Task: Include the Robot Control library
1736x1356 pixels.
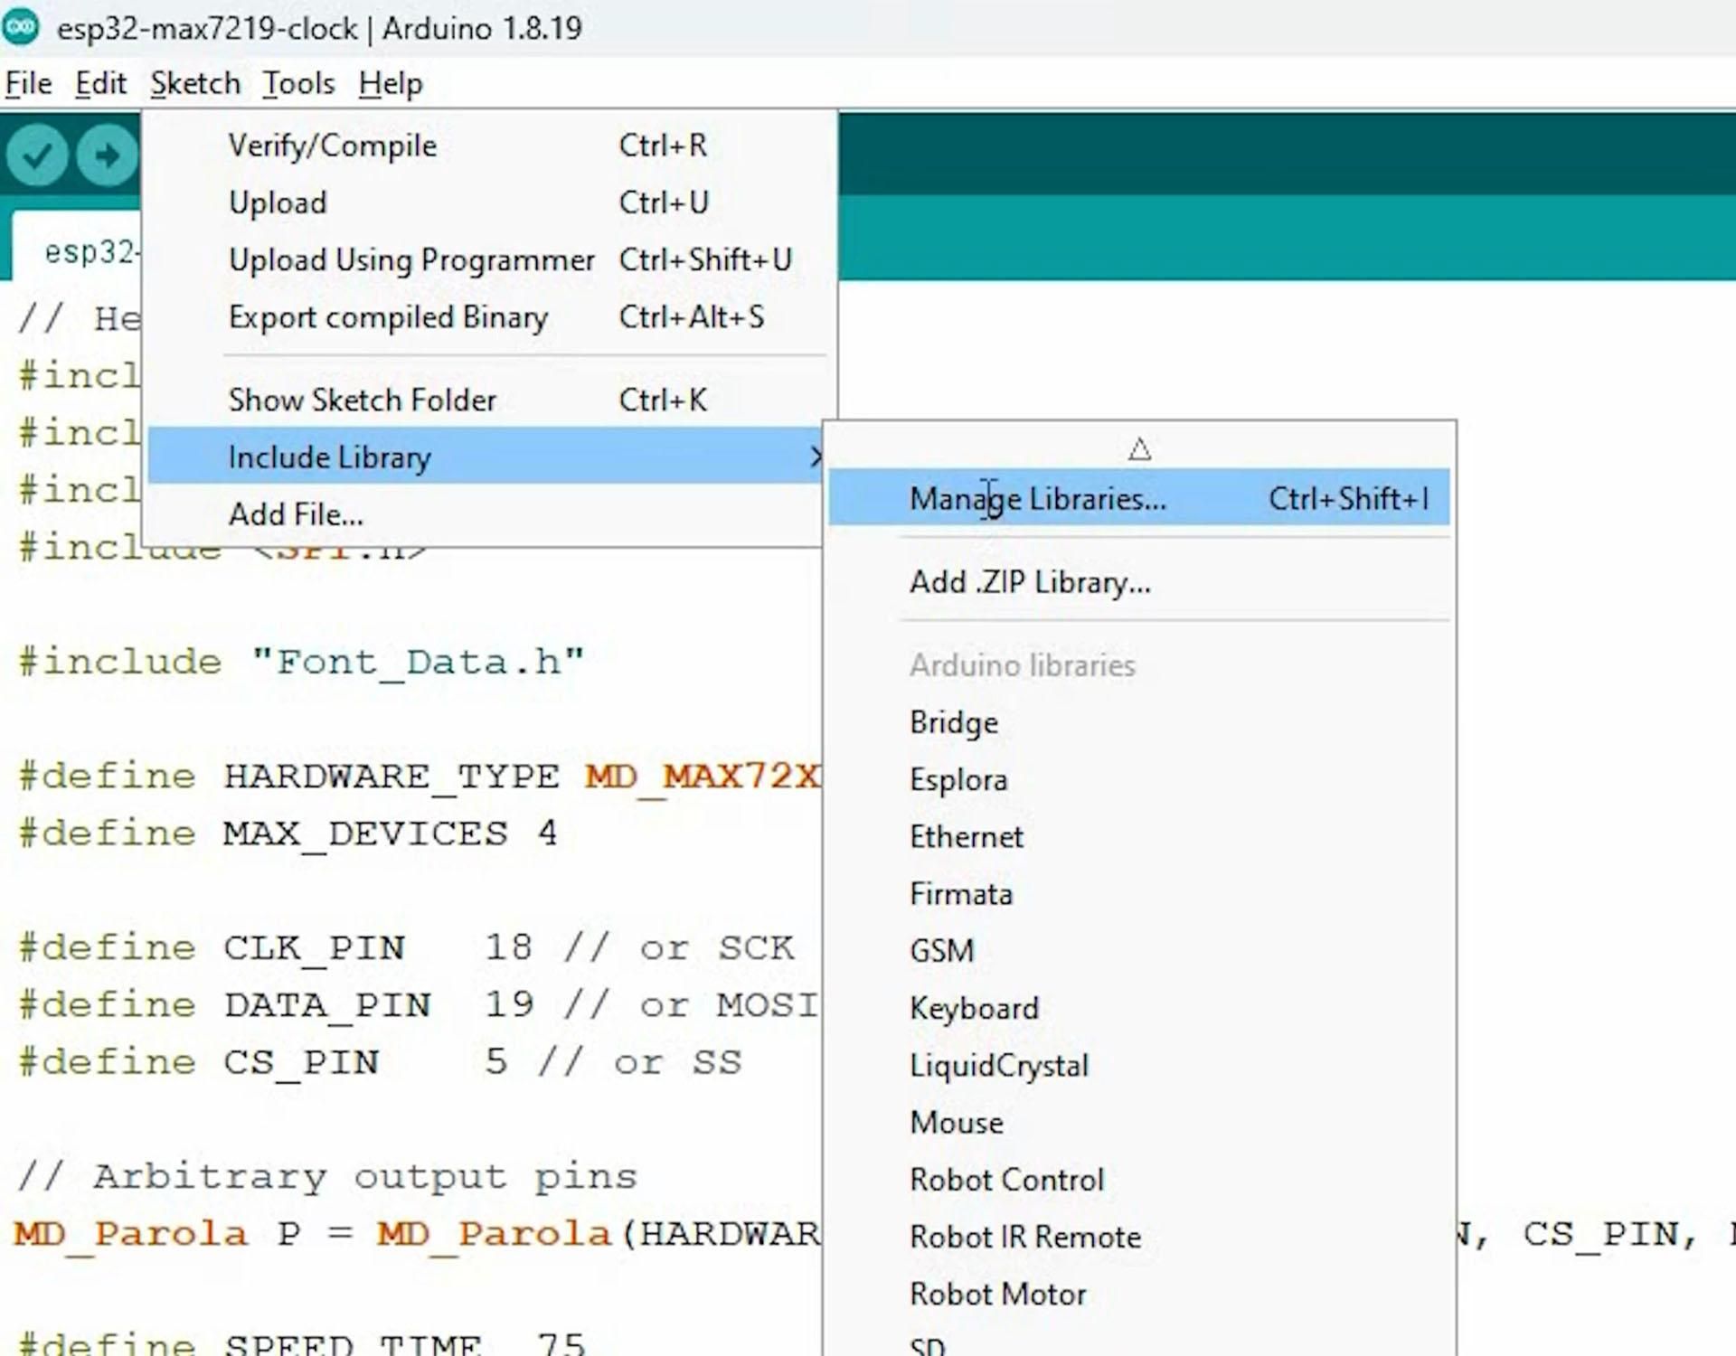Action: point(1139,1180)
